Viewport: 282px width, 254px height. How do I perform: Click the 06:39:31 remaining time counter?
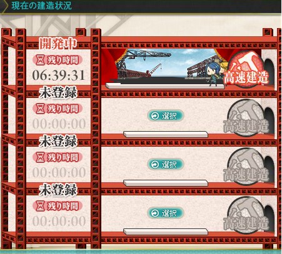(x=59, y=76)
